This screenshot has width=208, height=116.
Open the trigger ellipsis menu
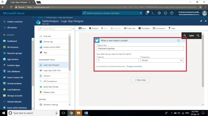click(x=183, y=41)
